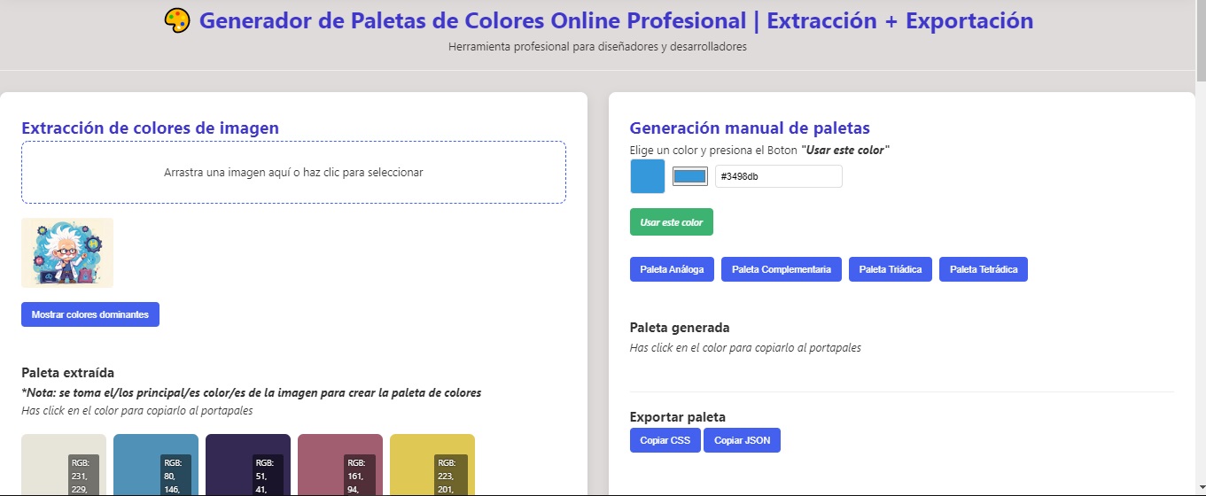Open the native color picker input
1206x496 pixels.
(690, 176)
